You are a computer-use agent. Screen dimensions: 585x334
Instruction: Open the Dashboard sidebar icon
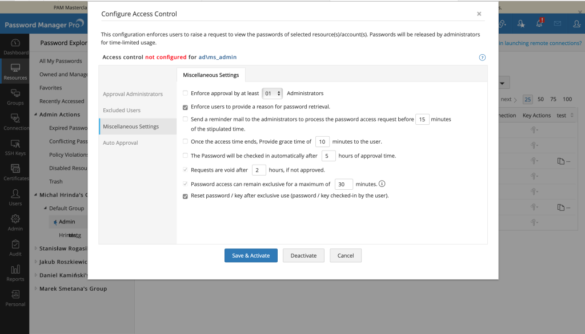pos(15,46)
